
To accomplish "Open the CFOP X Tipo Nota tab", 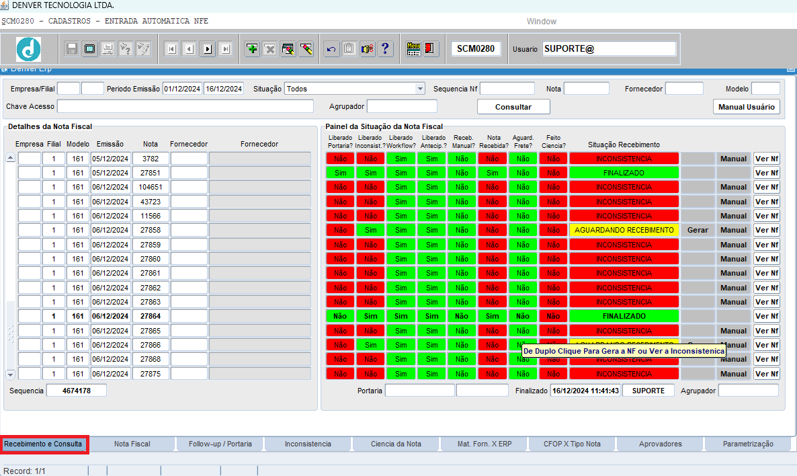I will (573, 444).
